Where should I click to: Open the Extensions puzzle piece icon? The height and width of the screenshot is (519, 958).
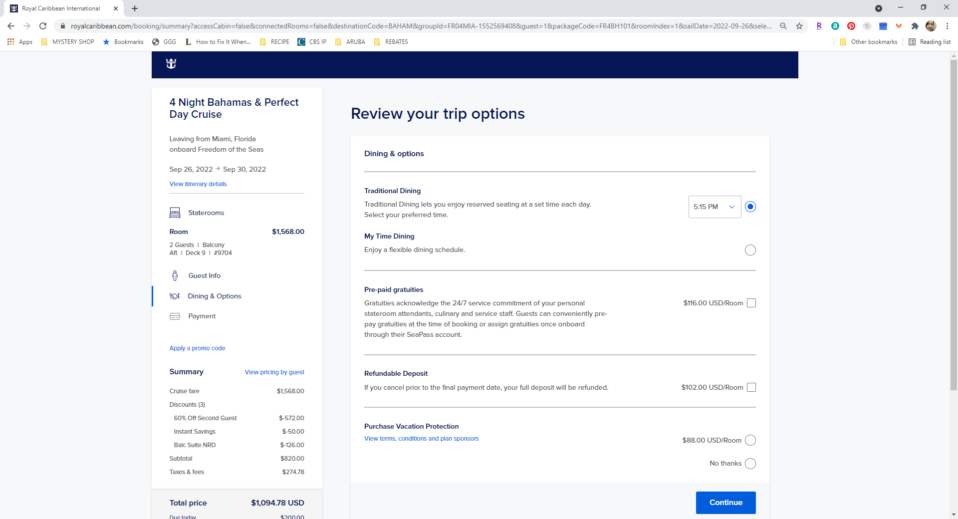[915, 26]
